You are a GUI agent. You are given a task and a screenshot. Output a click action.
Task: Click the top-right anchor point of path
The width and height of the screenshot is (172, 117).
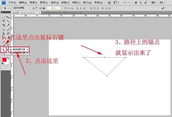pyautogui.click(x=126, y=57)
